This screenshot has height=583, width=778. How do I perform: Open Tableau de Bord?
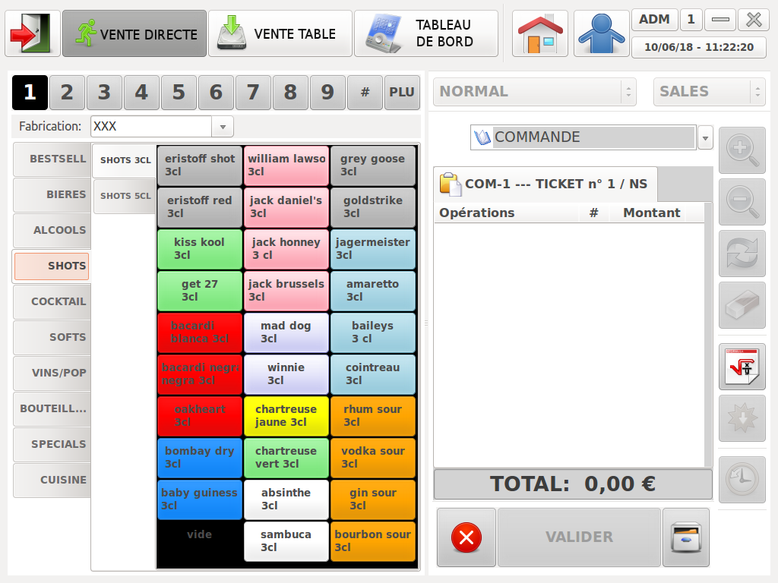pos(426,33)
